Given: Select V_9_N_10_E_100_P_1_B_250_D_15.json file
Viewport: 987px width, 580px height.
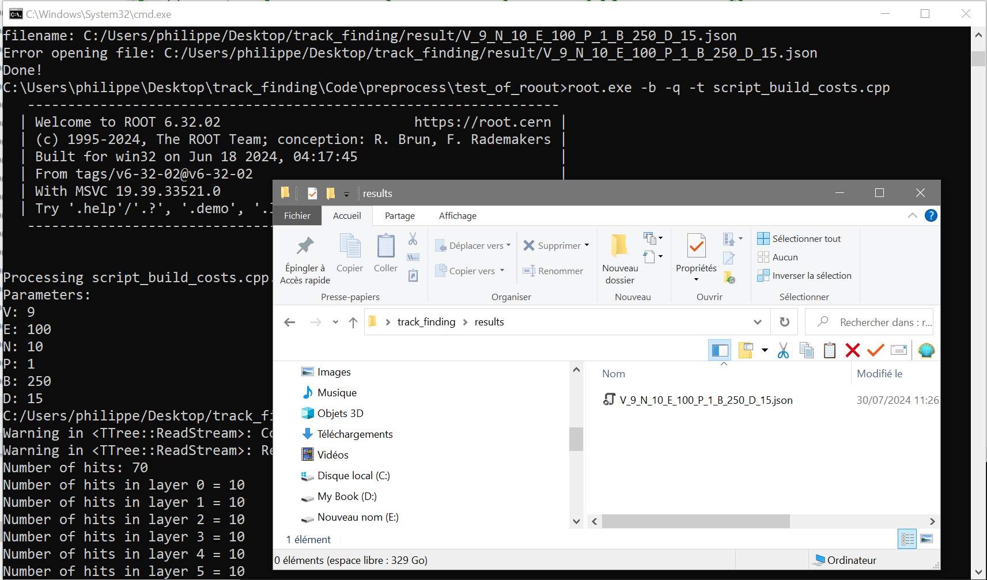Looking at the screenshot, I should tap(706, 400).
